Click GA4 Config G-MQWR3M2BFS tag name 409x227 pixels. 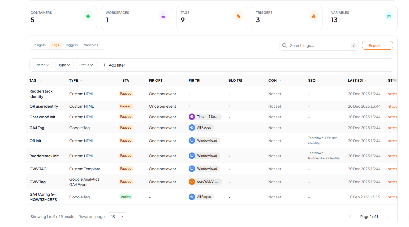pos(43,197)
